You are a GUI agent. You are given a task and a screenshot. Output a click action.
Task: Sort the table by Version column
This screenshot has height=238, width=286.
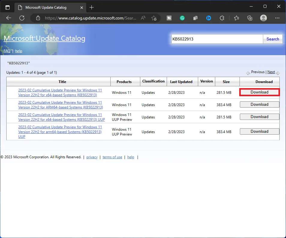tap(207, 81)
